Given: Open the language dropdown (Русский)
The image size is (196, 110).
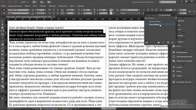Looking at the screenshot, I should (x=139, y=13).
